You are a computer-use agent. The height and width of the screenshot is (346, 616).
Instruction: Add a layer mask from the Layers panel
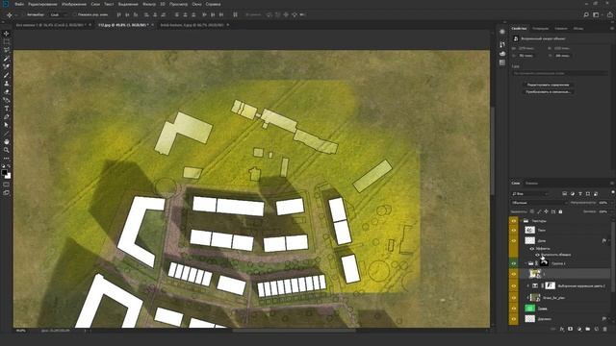click(570, 329)
